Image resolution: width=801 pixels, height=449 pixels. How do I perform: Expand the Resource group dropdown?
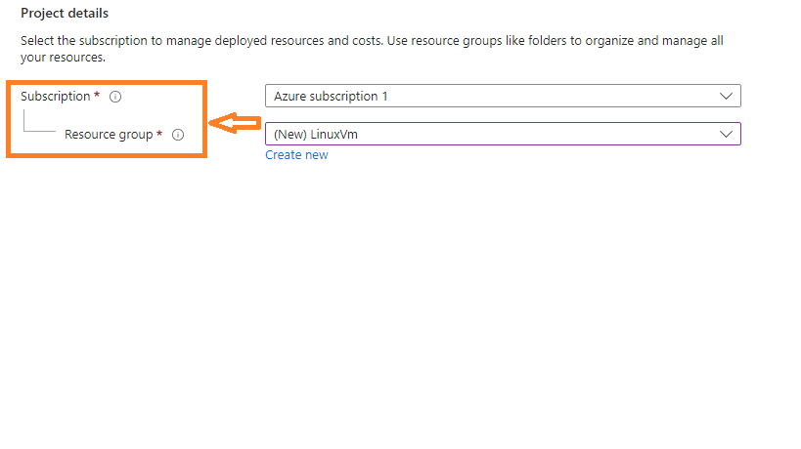click(x=502, y=134)
